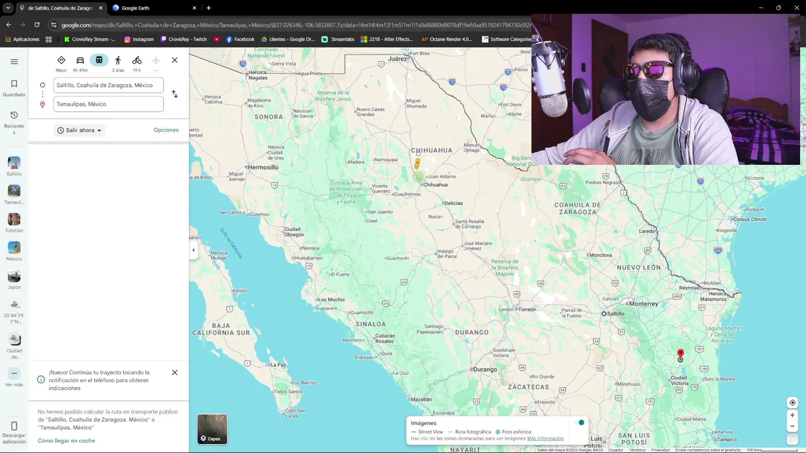This screenshot has height=453, width=806.
Task: Open the tab search dropdown arrow
Action: tap(8, 8)
